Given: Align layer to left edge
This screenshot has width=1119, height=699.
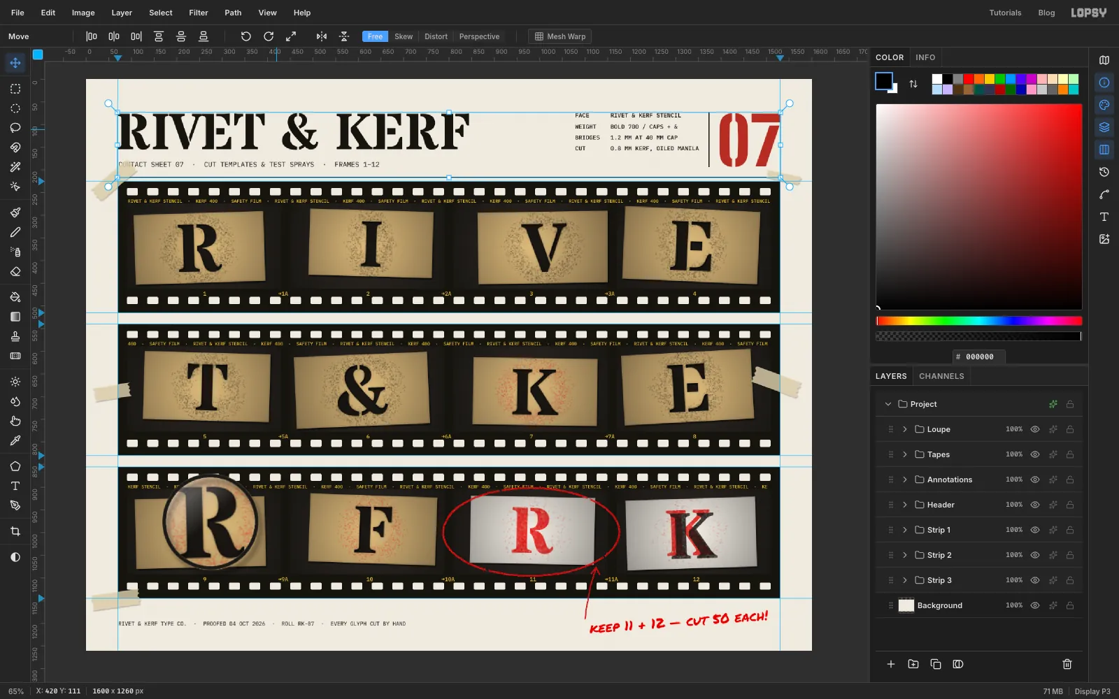Looking at the screenshot, I should coord(92,36).
